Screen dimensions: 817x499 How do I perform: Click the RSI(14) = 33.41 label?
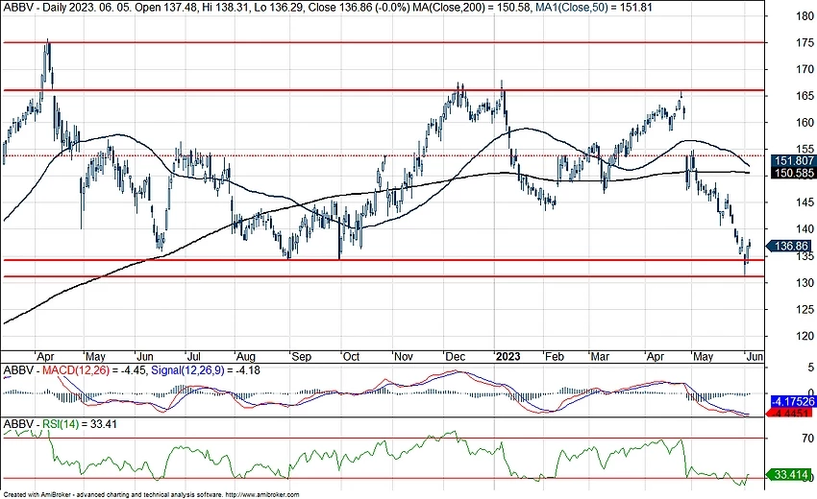[x=80, y=424]
